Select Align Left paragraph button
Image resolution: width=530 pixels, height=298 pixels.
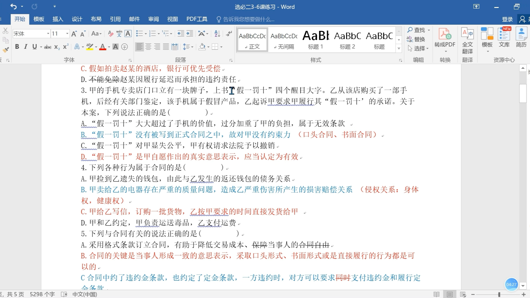[139, 47]
